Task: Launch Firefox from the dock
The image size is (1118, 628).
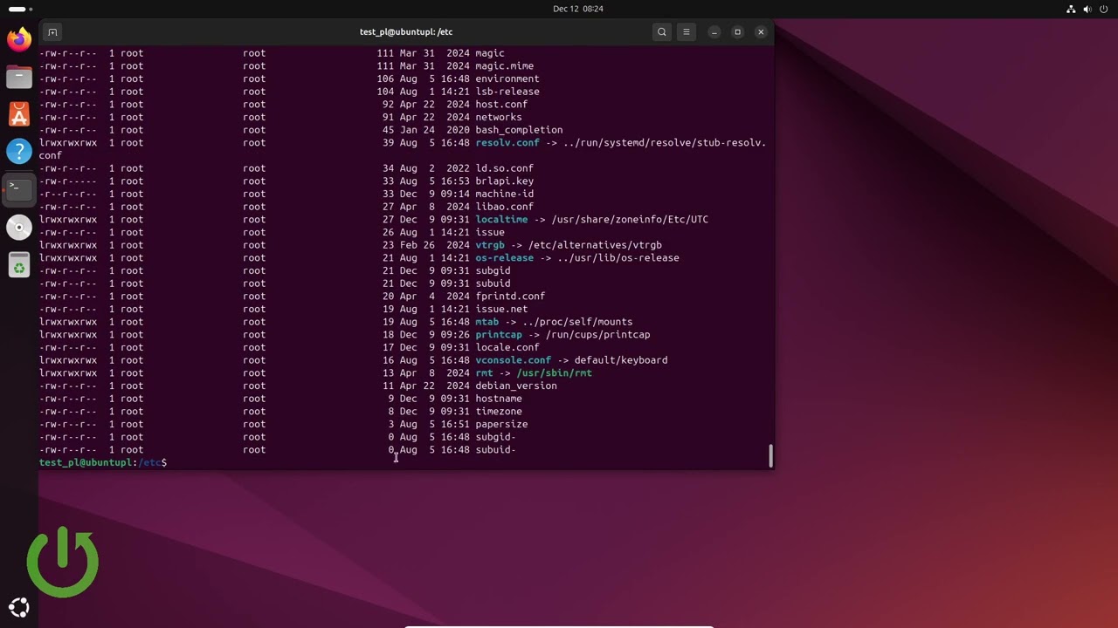Action: click(x=19, y=39)
